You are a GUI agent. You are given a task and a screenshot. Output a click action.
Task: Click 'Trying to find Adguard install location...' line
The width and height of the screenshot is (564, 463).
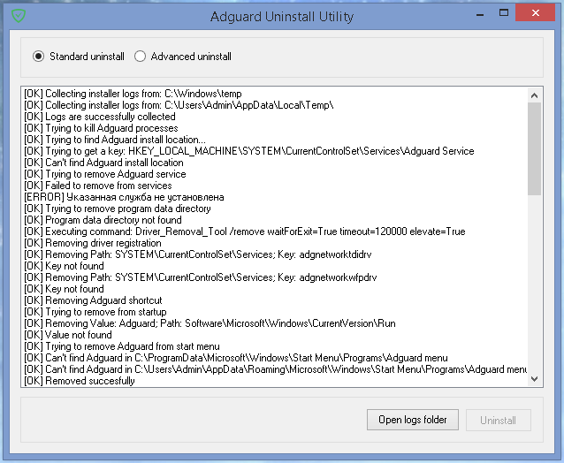pyautogui.click(x=115, y=140)
